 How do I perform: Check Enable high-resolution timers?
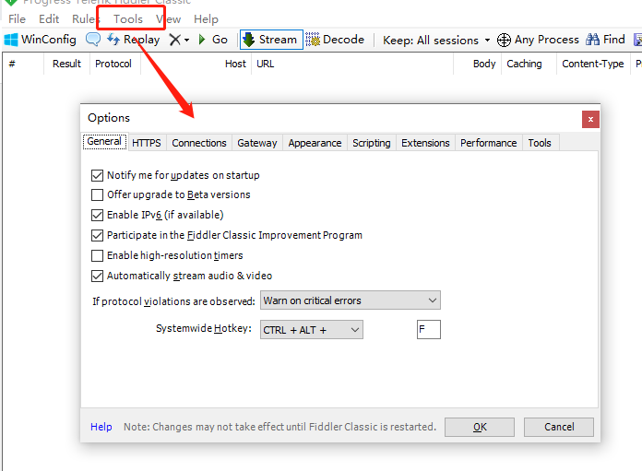[x=97, y=255]
